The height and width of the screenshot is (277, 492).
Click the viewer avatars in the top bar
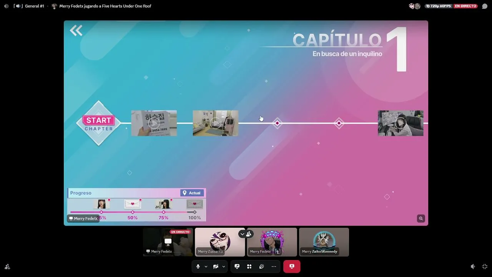tap(415, 6)
